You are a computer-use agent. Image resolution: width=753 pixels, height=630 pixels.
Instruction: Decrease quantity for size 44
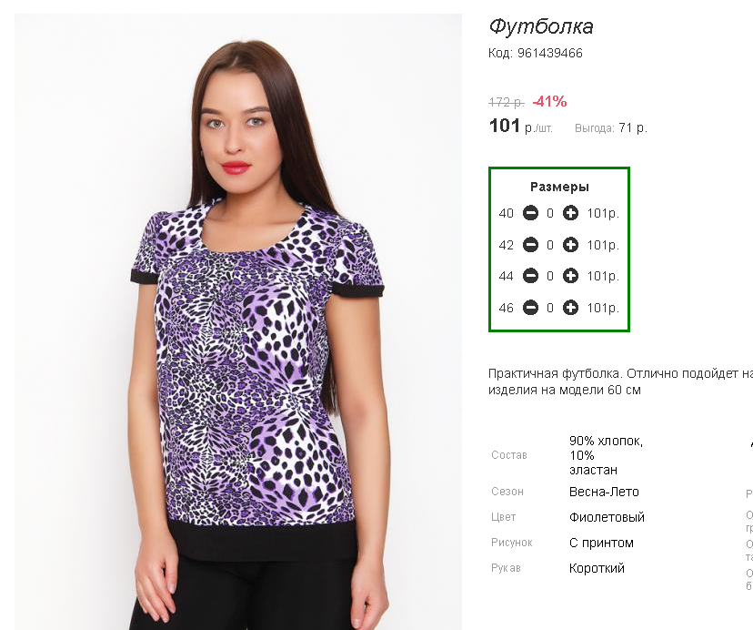pyautogui.click(x=530, y=276)
